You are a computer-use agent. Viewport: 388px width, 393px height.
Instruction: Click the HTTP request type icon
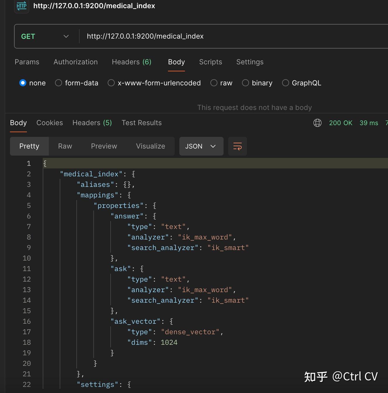click(22, 6)
